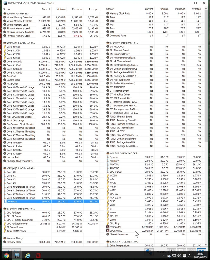Click the scrollbar down arrow
210x260 pixels.
click(x=206, y=245)
